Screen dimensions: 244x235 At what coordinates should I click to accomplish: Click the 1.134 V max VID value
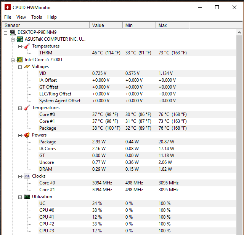pos(165,73)
